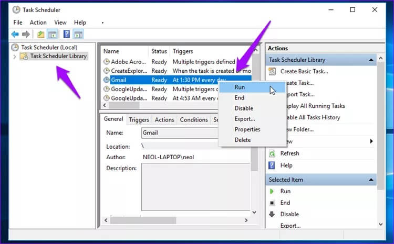This screenshot has height=244, width=394.
Task: Choose End from the context menu
Action: [x=252, y=98]
